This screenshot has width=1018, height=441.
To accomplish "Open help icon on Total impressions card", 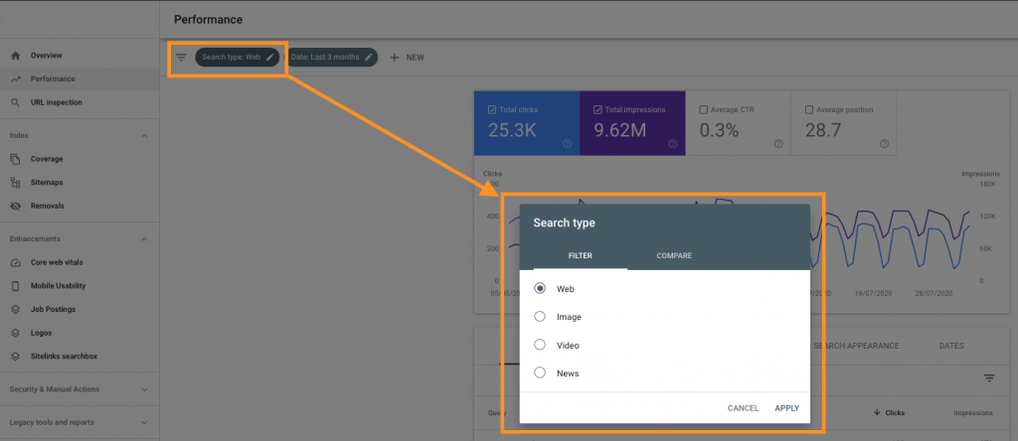I will tap(673, 144).
